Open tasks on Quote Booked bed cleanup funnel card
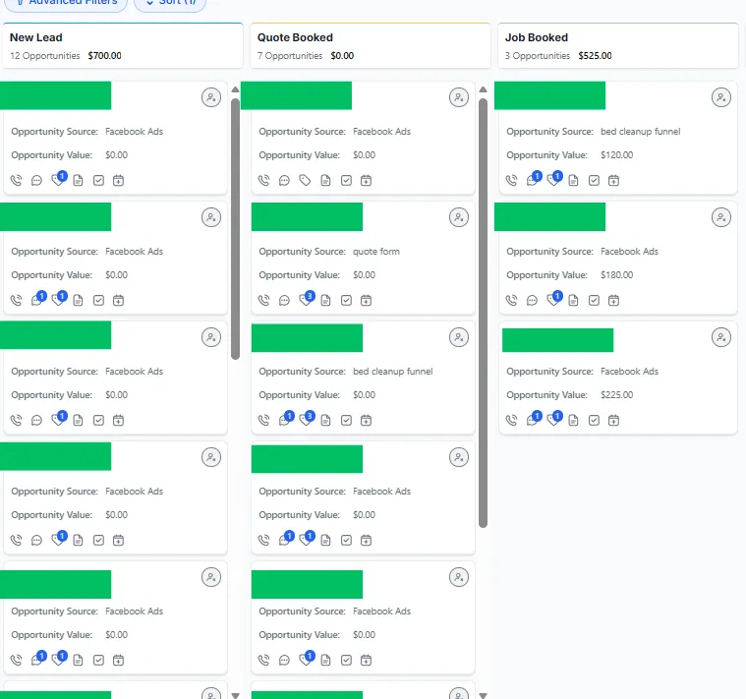This screenshot has height=699, width=746. [x=346, y=420]
